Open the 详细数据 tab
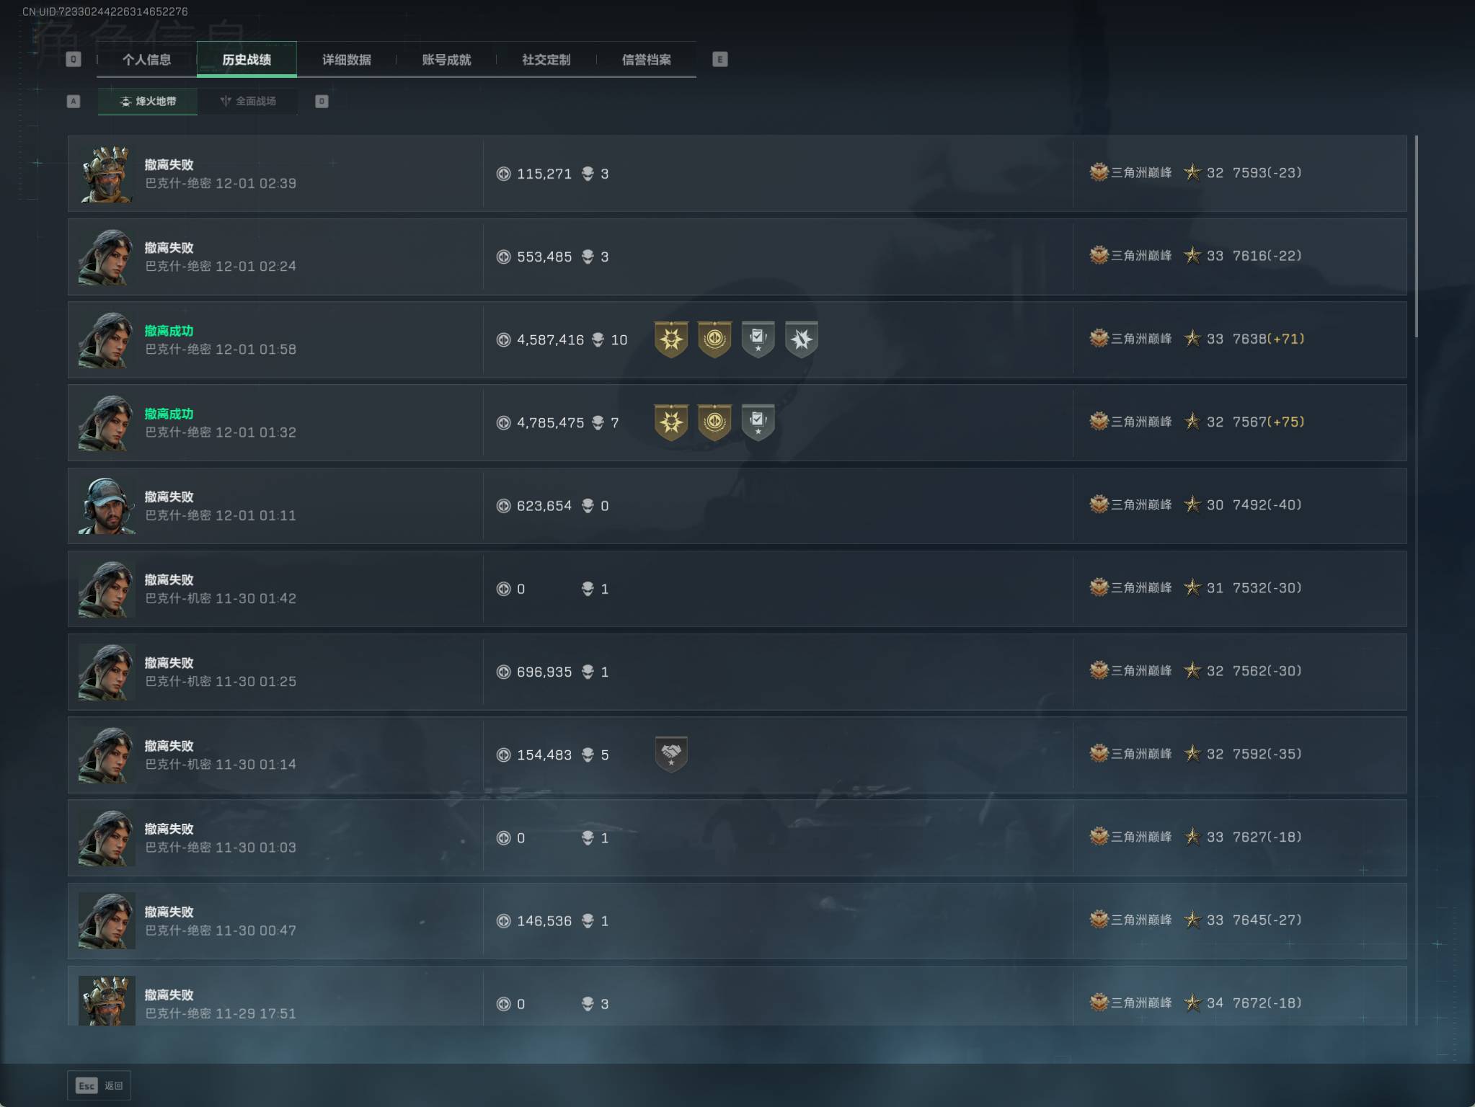This screenshot has height=1107, width=1475. coord(347,59)
